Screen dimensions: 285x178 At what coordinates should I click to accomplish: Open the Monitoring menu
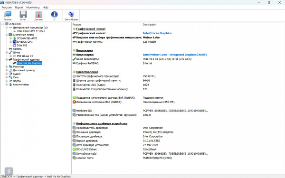click(x=33, y=8)
